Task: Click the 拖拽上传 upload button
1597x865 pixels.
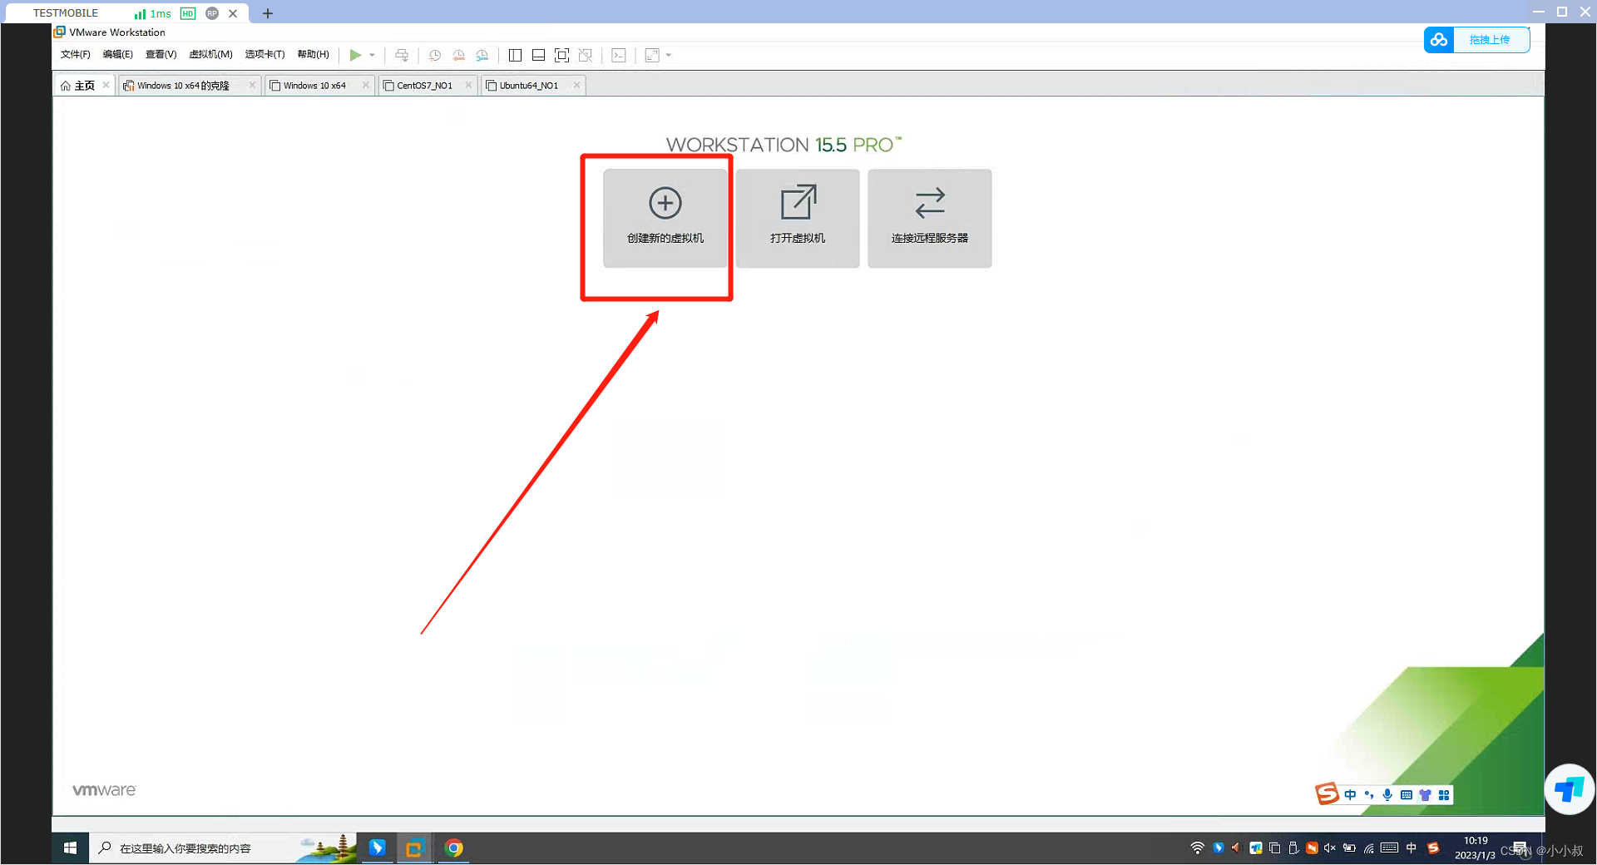Action: [1490, 40]
